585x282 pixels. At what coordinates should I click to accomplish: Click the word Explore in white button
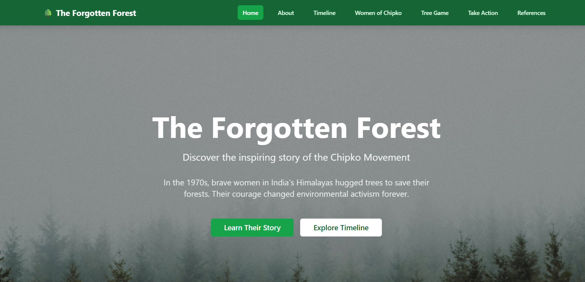point(326,228)
